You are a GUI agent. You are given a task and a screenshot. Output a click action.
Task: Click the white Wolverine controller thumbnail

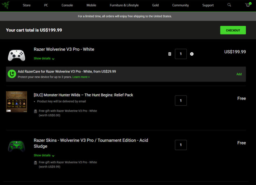tap(17, 55)
